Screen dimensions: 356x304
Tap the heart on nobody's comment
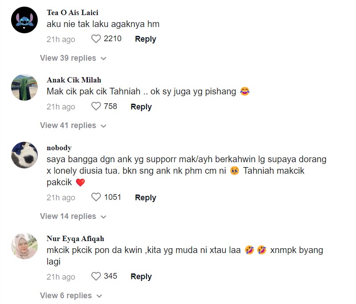pos(96,197)
